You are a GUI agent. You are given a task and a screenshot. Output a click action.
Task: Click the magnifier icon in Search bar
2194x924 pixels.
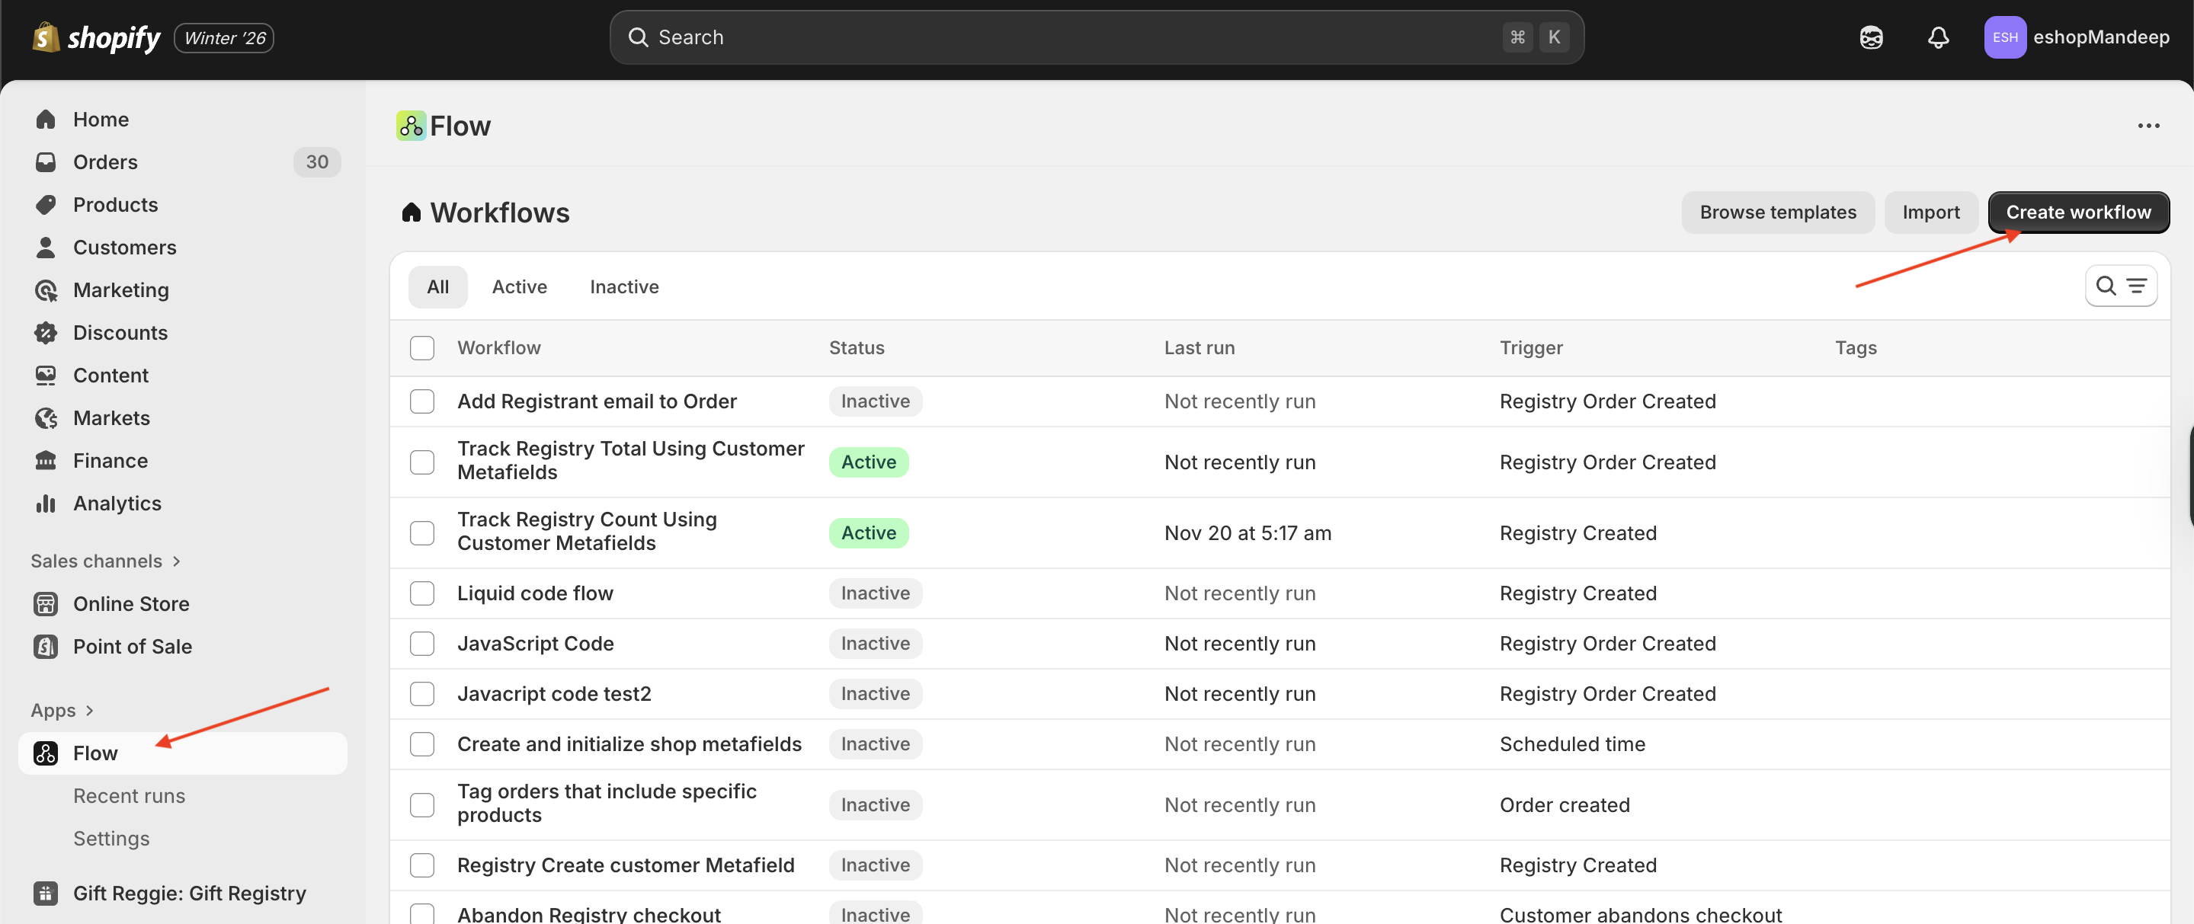coord(638,37)
